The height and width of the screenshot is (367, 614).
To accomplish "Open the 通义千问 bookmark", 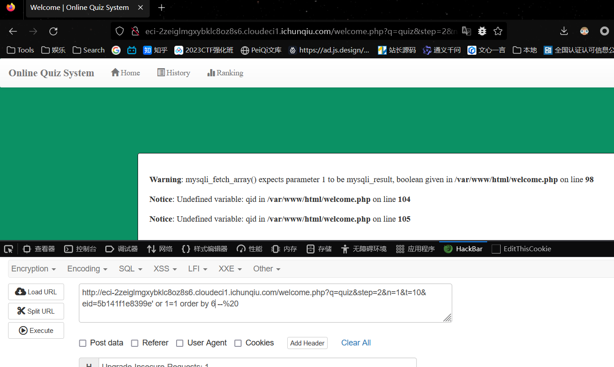I will click(442, 50).
